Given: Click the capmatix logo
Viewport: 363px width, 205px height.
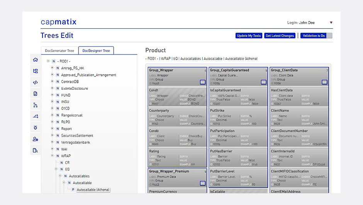Looking at the screenshot, I should coord(59,22).
